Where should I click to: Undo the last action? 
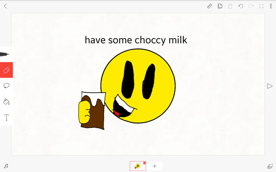pyautogui.click(x=241, y=6)
